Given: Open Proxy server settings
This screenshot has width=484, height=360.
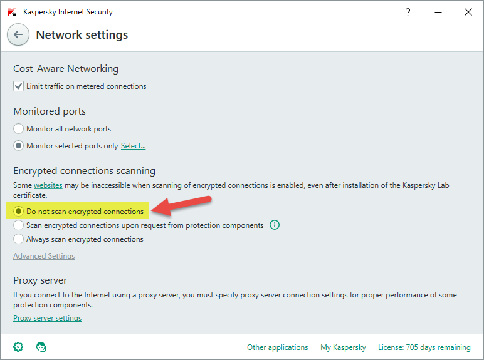Looking at the screenshot, I should pos(47,318).
